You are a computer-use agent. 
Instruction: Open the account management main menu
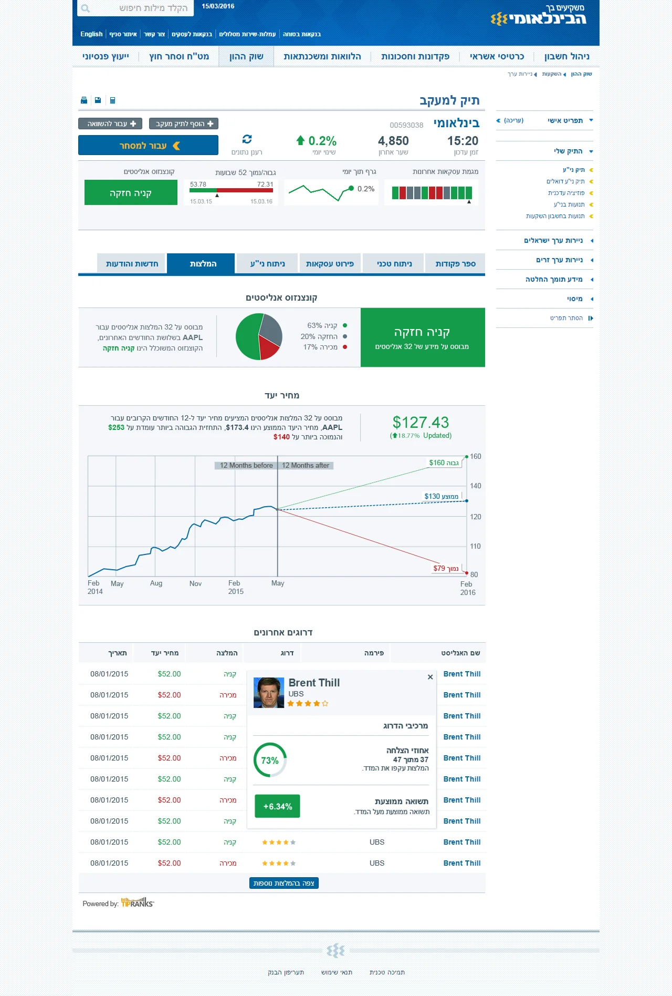pyautogui.click(x=567, y=56)
